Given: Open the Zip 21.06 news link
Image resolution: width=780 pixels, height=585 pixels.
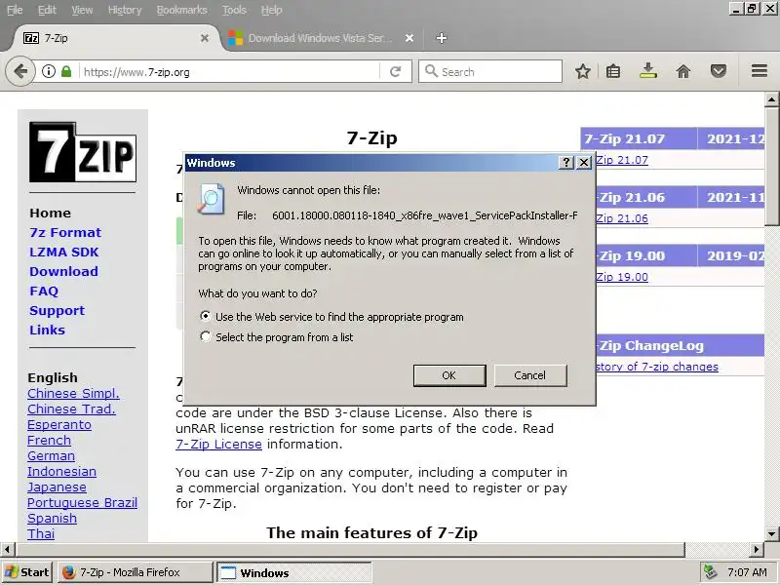Looking at the screenshot, I should click(x=622, y=218).
